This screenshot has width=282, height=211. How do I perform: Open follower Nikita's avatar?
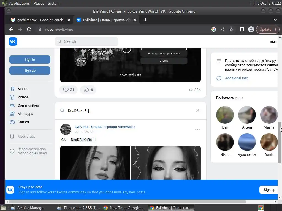click(225, 142)
